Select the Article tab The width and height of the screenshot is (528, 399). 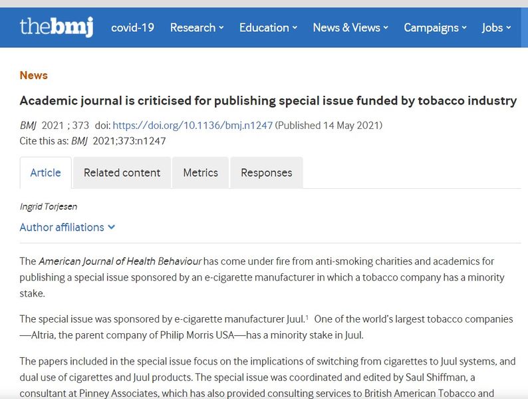[x=46, y=173]
